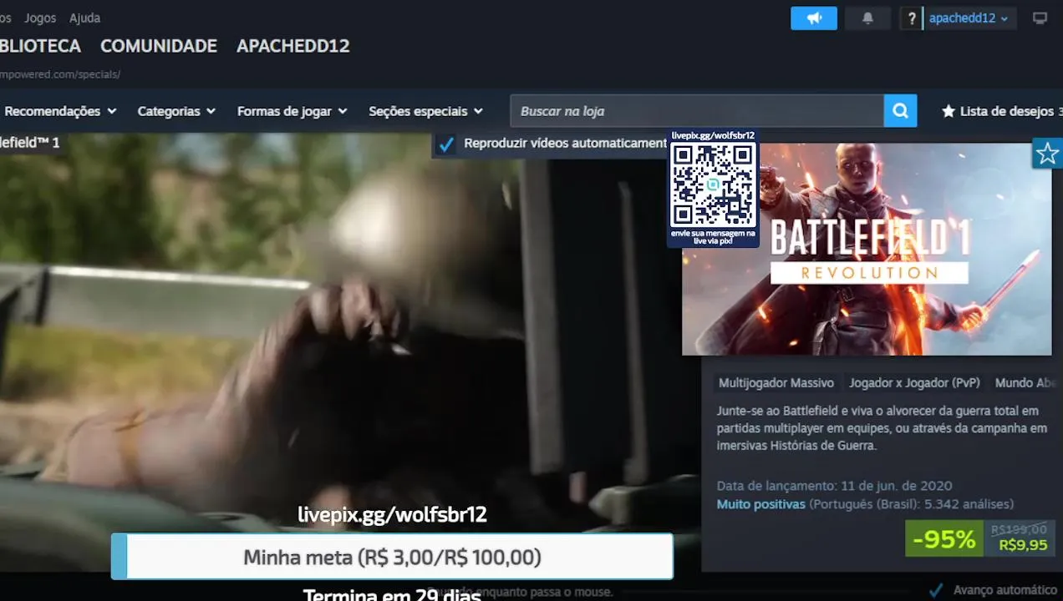Click the Battlefield 1 Revolution cover image
This screenshot has height=601, width=1063.
pyautogui.click(x=867, y=249)
